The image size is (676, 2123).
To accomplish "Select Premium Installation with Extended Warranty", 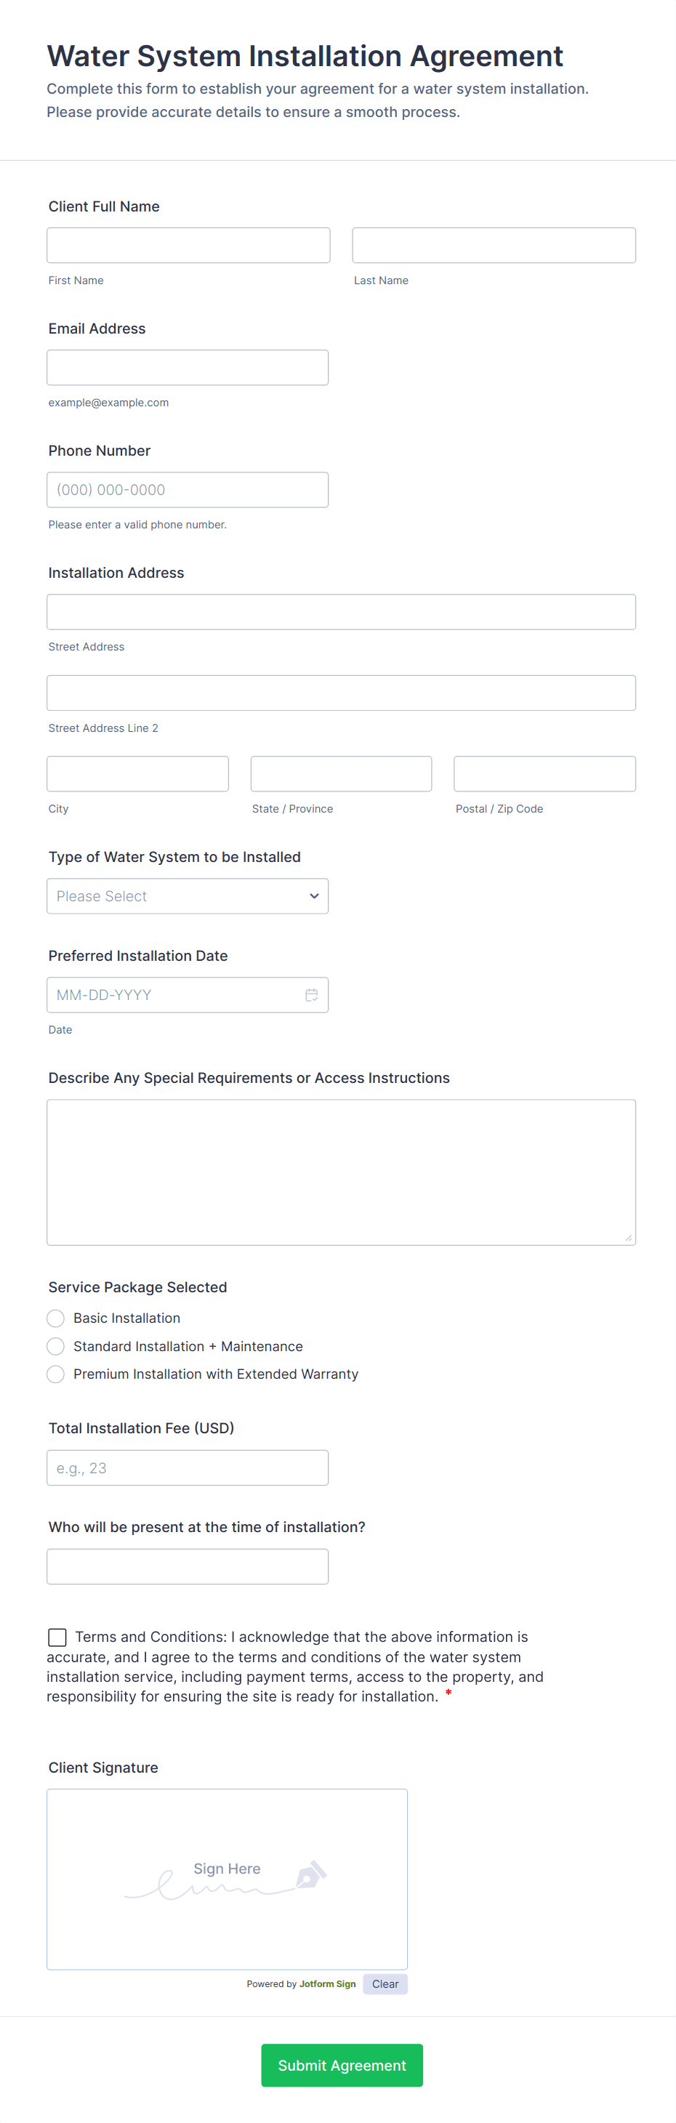I will click(56, 1374).
